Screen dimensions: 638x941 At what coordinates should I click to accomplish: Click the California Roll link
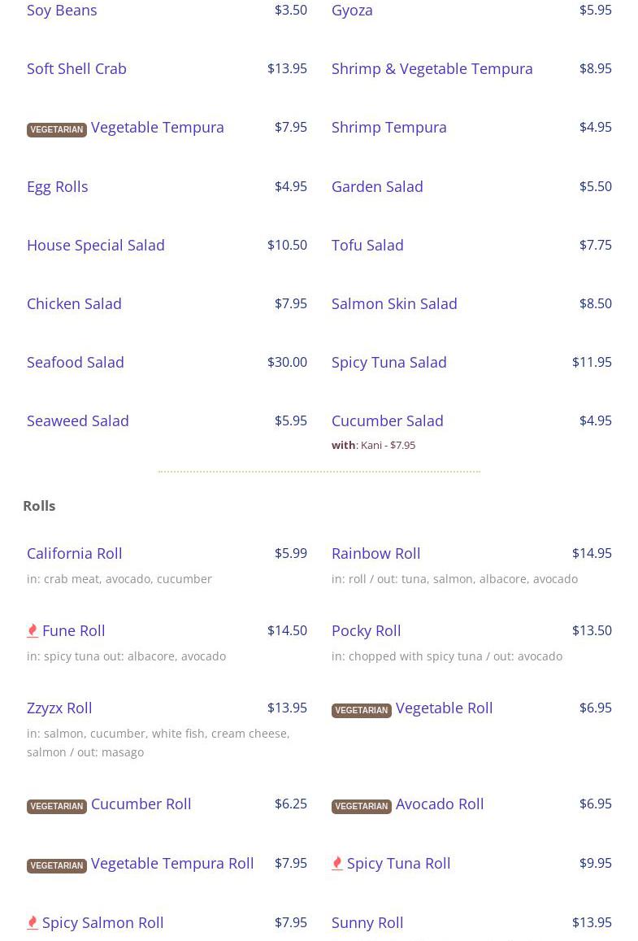pos(75,553)
